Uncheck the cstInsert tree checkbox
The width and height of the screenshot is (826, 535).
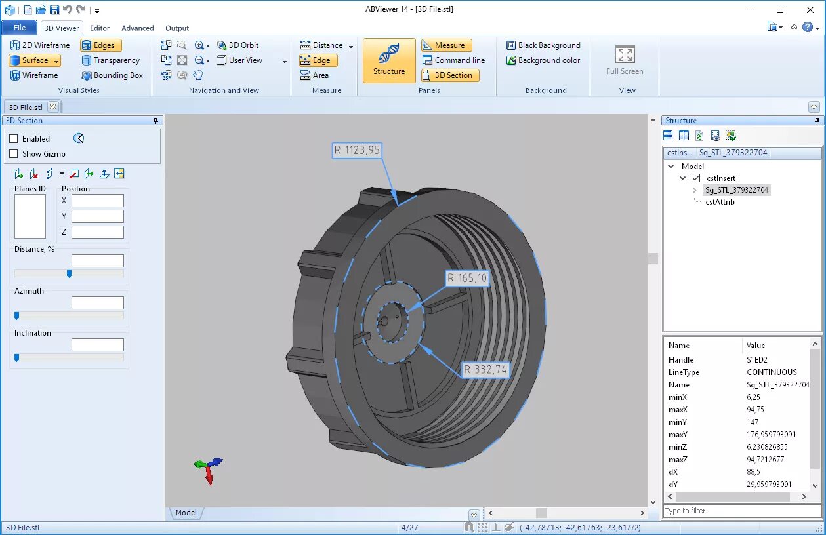tap(696, 178)
